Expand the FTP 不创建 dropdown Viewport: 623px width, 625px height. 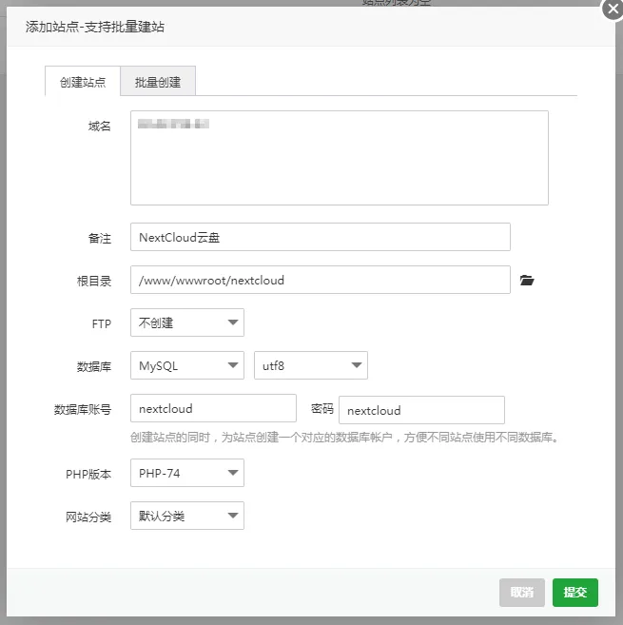(186, 322)
